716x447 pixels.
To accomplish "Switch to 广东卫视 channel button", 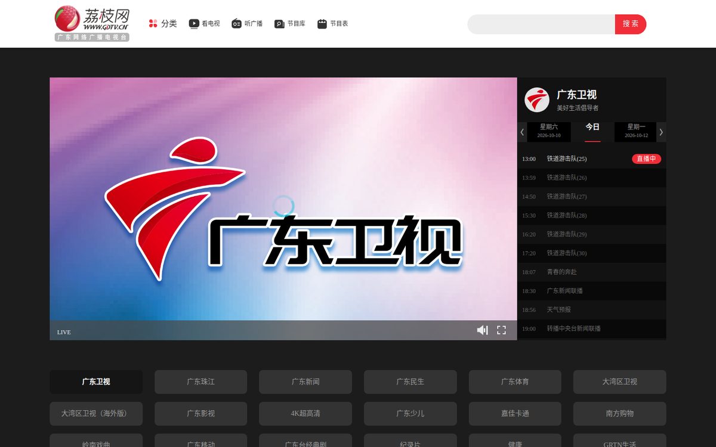I will tap(96, 381).
